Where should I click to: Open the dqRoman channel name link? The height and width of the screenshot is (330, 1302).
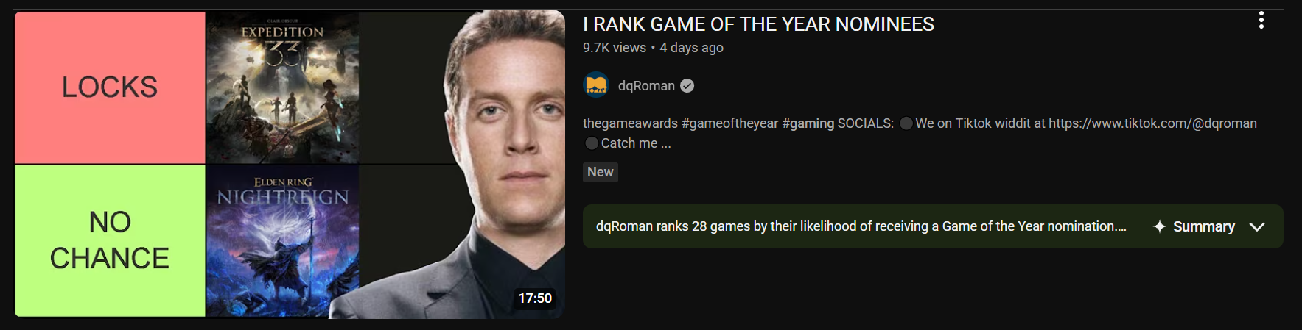point(646,86)
